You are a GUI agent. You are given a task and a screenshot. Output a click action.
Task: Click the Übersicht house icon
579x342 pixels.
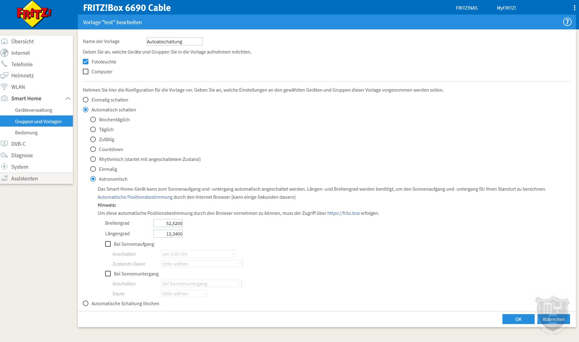[x=5, y=41]
